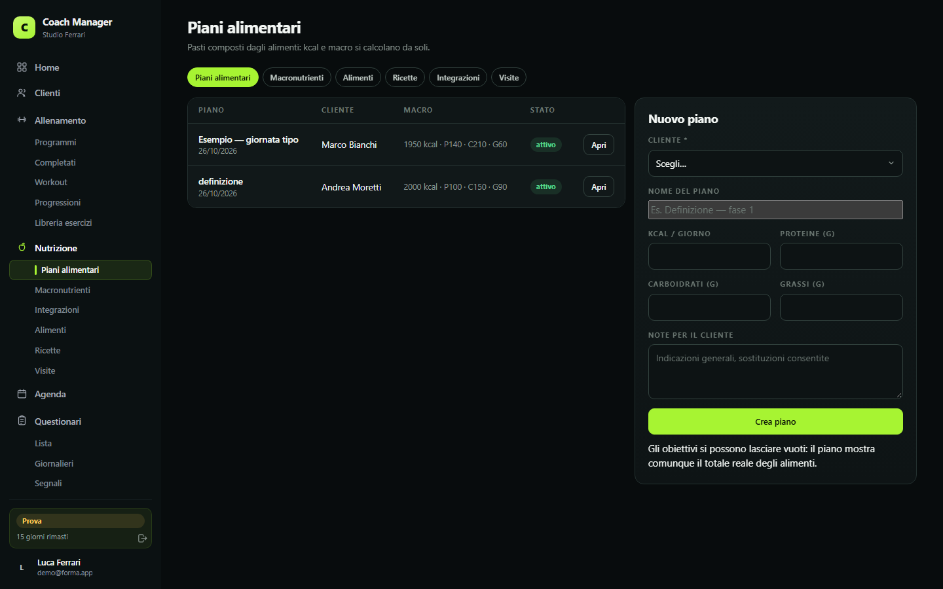
Task: Open Giornalieri under Questionari
Action: [54, 463]
